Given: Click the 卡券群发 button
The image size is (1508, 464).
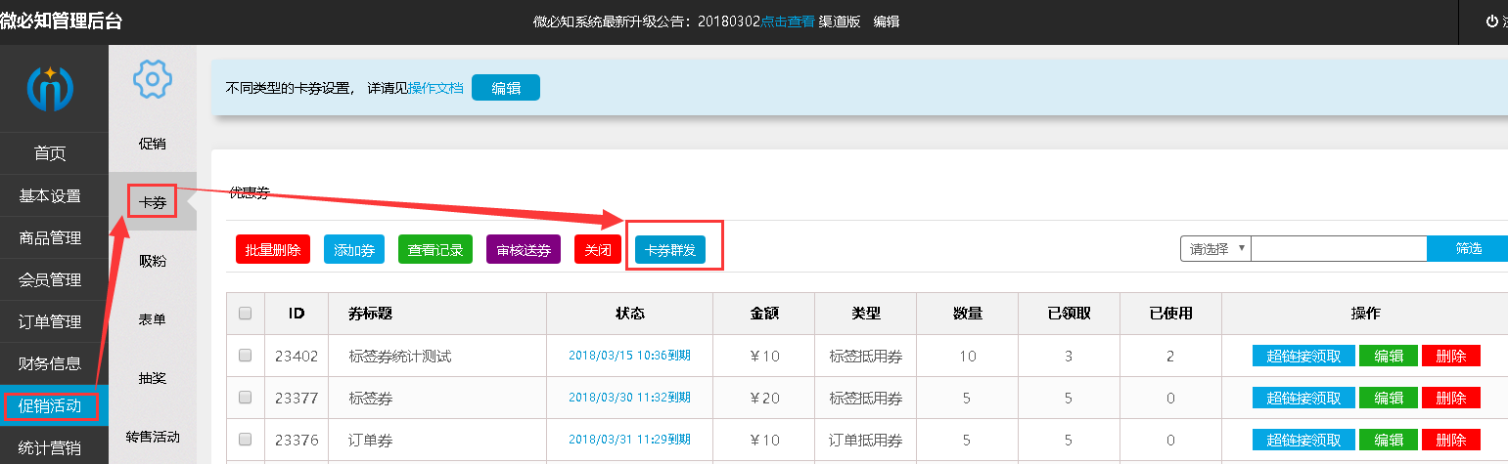Looking at the screenshot, I should (x=670, y=249).
